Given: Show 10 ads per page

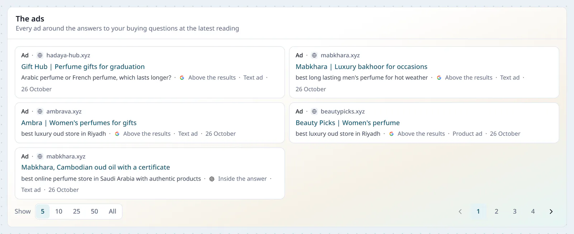Looking at the screenshot, I should click(x=58, y=211).
